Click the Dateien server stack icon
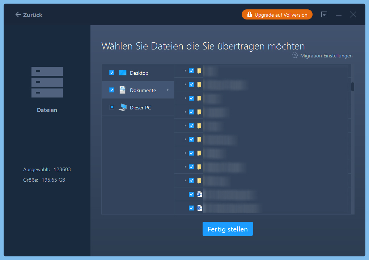The height and width of the screenshot is (260, 369). [47, 82]
